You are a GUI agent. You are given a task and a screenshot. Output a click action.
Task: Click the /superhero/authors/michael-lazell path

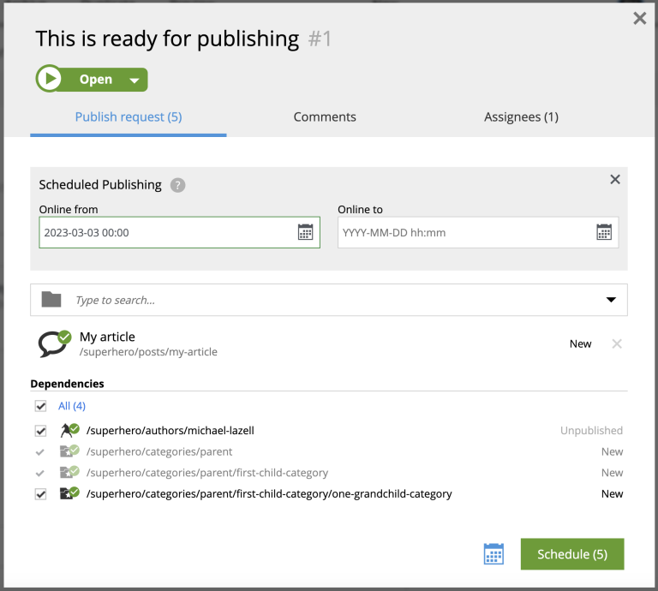point(170,430)
